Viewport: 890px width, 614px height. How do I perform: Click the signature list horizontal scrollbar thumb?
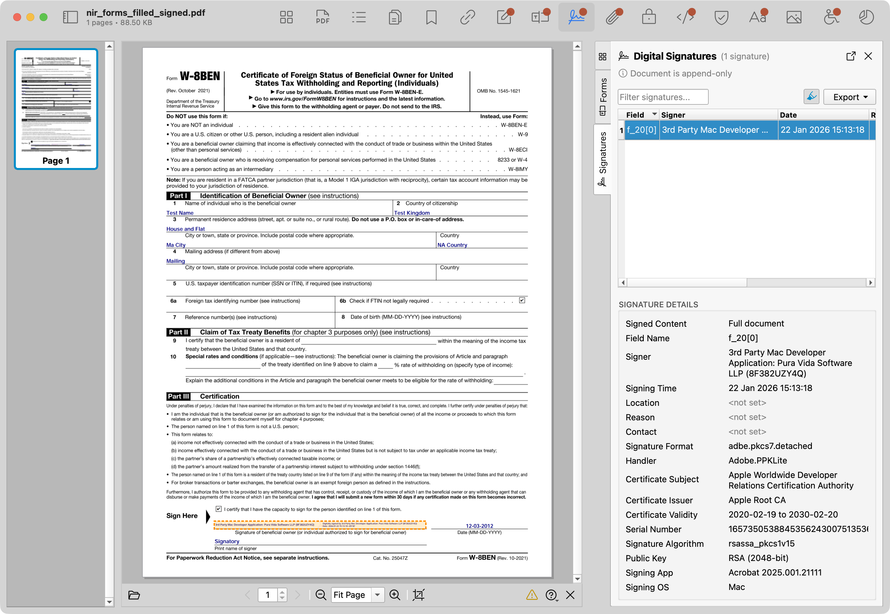click(686, 282)
